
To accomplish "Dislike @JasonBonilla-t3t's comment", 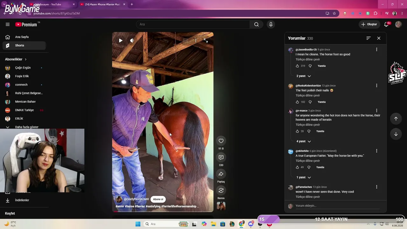I will tap(310, 66).
